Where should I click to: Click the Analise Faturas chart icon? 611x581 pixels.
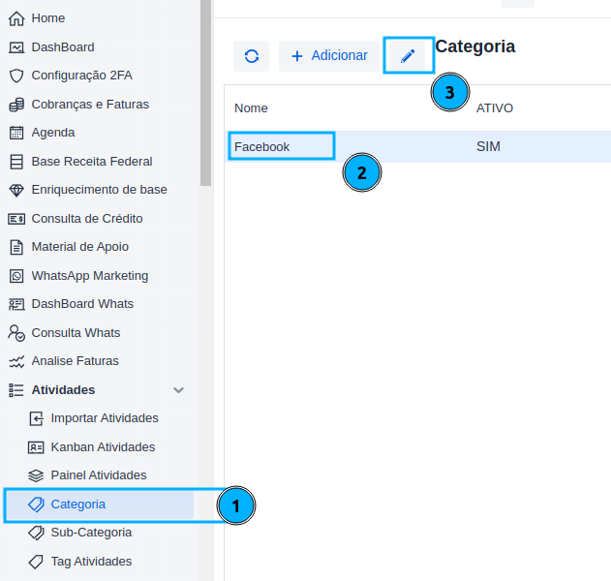(15, 361)
